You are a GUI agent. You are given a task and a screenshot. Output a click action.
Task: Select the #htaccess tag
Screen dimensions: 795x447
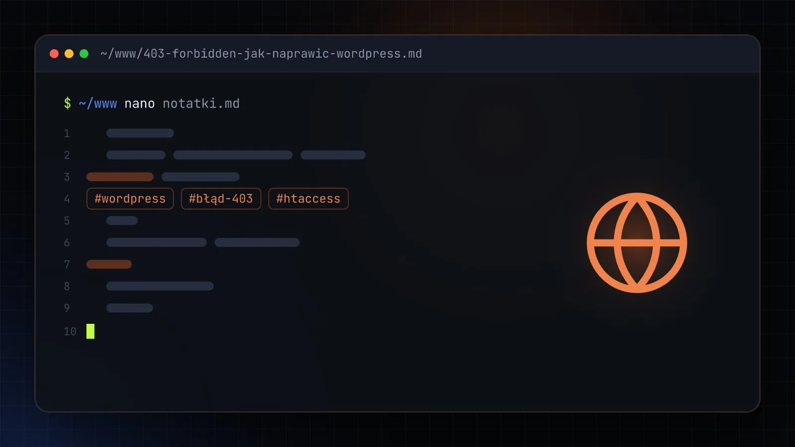click(x=309, y=199)
